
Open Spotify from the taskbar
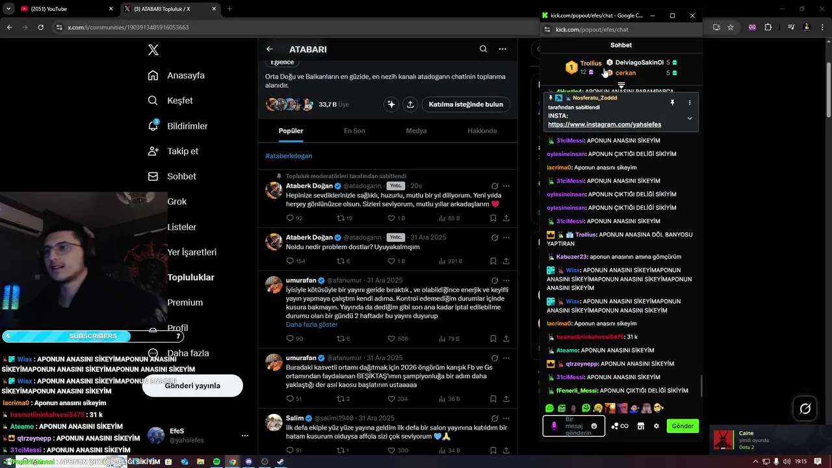(216, 461)
